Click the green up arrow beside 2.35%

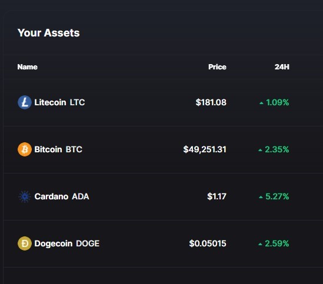(260, 150)
